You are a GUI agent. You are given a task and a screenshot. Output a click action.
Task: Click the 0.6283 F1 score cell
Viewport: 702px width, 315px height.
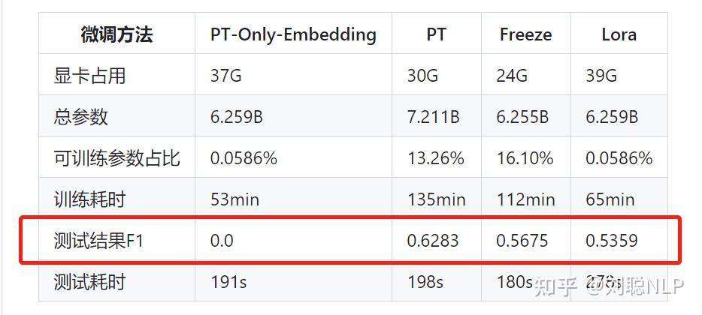coord(433,241)
